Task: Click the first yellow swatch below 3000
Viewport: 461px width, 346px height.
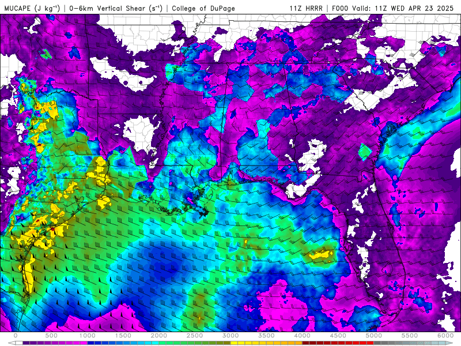Action: pyautogui.click(x=234, y=343)
